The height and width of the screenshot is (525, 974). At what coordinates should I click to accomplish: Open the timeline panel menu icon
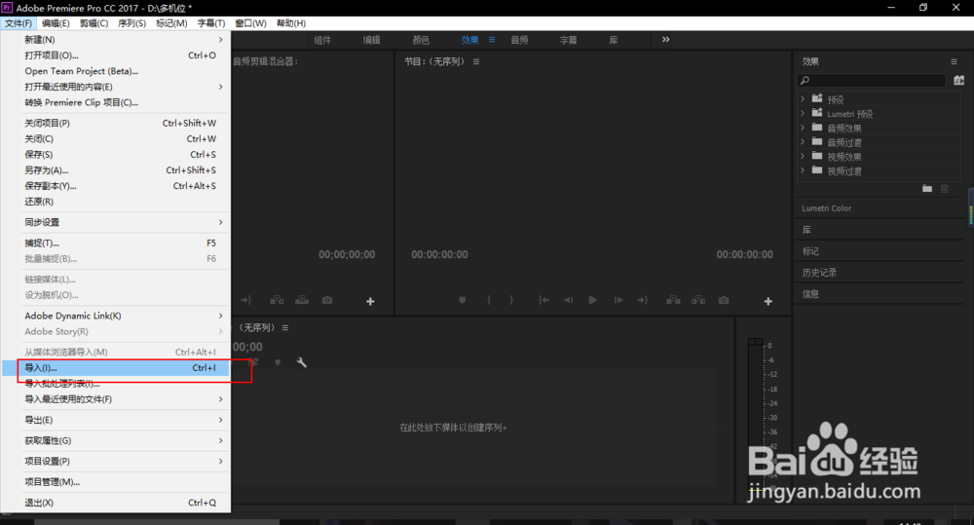click(285, 327)
